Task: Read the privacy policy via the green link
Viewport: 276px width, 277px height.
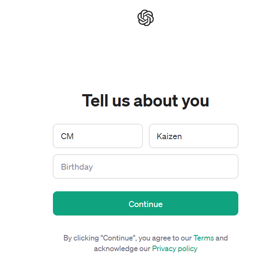Action: tap(175, 249)
